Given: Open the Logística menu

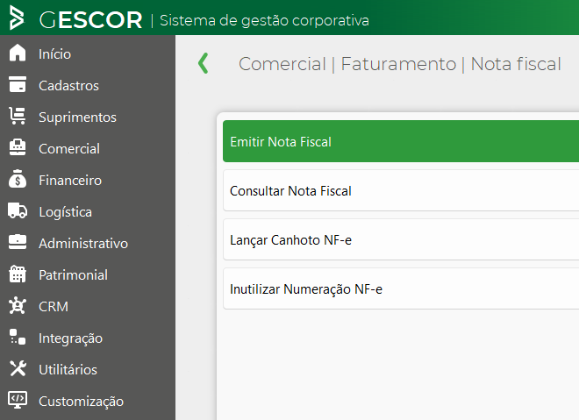Looking at the screenshot, I should point(66,212).
